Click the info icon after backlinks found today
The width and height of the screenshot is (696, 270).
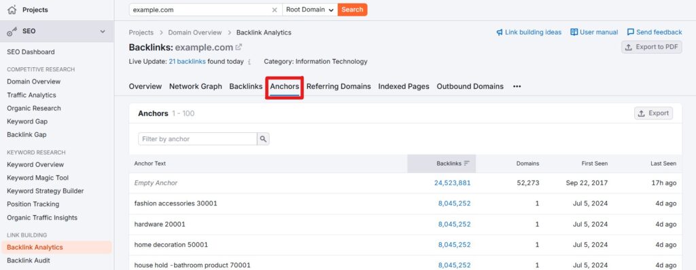249,62
